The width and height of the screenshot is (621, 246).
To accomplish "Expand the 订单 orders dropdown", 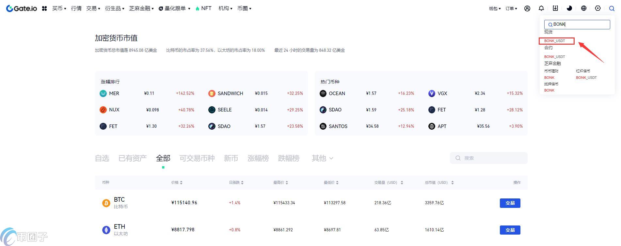I will point(511,8).
